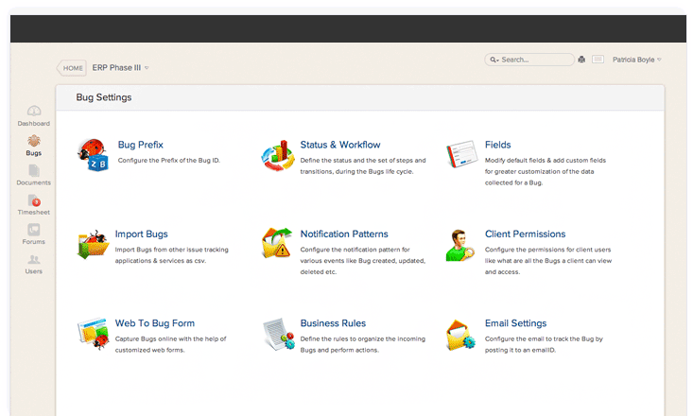
Task: Click the Client Permissions person icon
Action: tap(461, 244)
